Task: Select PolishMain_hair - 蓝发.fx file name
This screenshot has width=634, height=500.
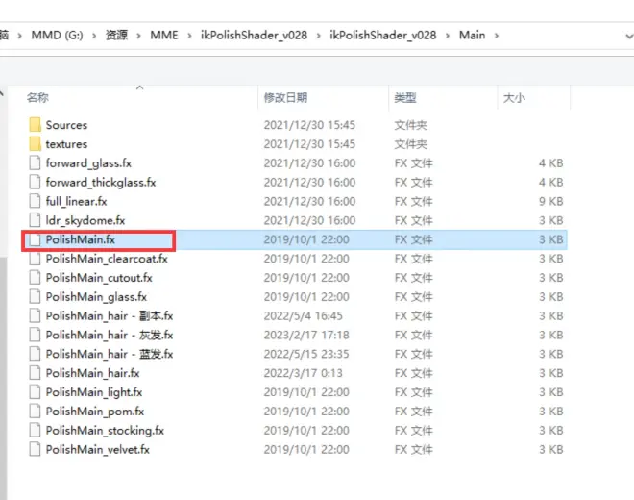Action: pos(110,354)
